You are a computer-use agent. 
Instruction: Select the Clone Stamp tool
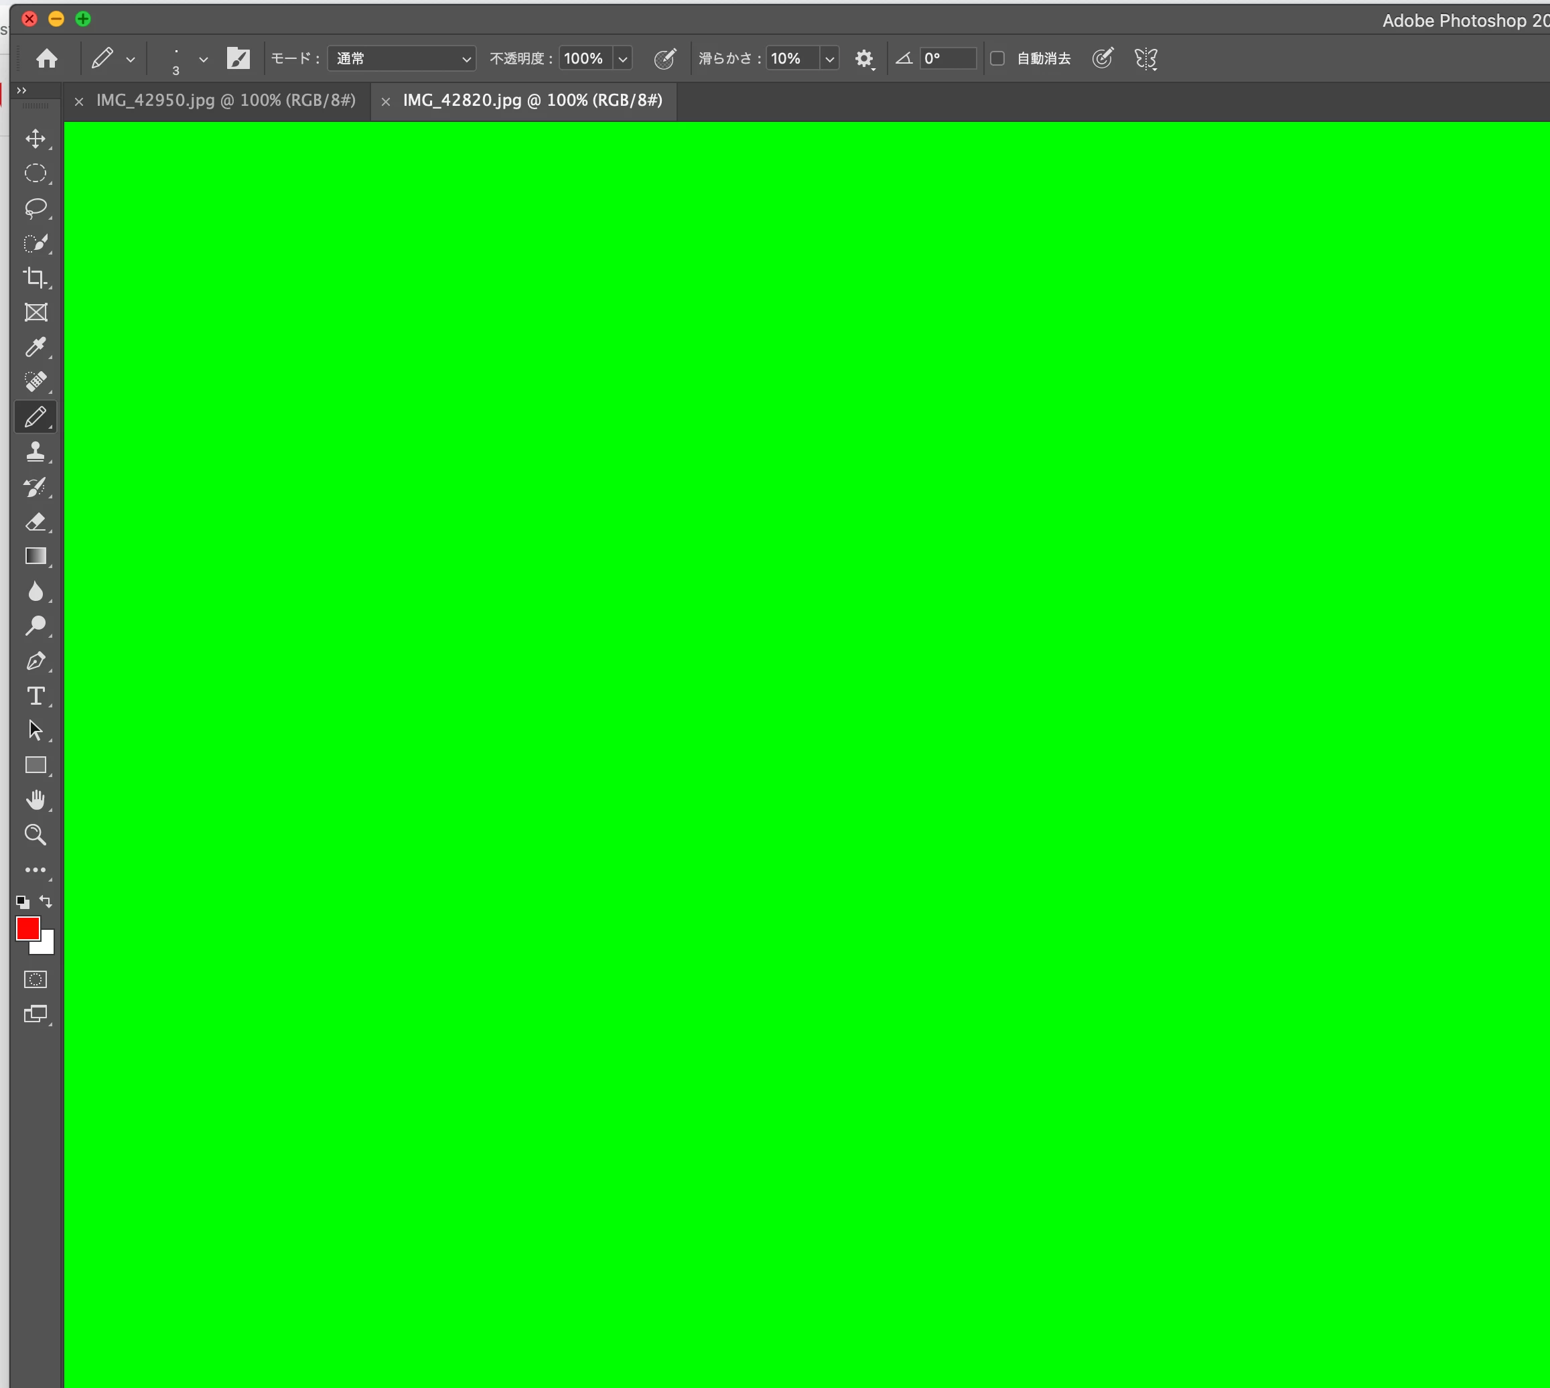pyautogui.click(x=35, y=452)
